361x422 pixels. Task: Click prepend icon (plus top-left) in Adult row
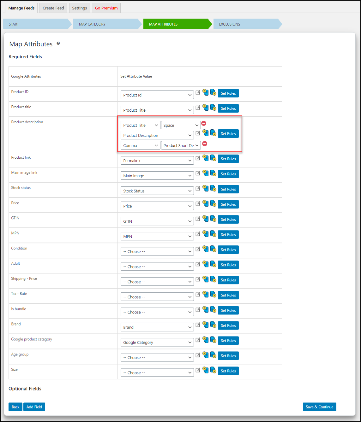pos(206,264)
